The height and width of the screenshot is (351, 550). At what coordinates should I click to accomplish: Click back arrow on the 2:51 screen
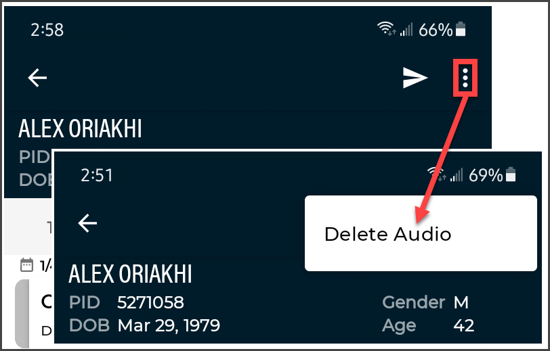(87, 223)
